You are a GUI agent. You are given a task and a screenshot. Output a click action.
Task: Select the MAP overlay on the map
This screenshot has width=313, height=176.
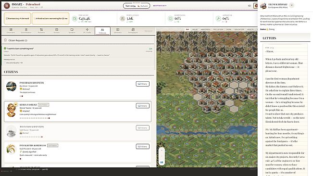click(188, 29)
